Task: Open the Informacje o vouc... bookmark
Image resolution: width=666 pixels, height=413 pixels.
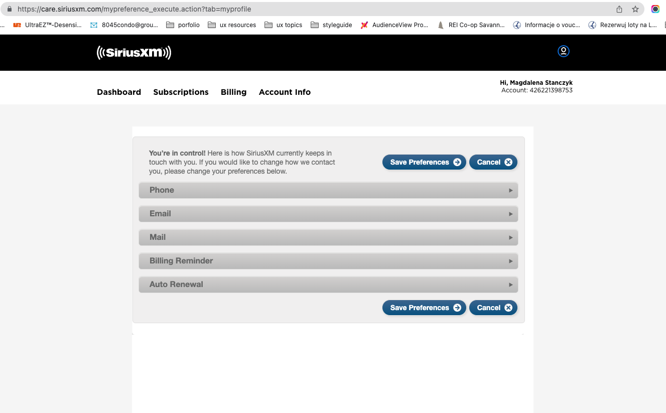Action: (x=547, y=25)
